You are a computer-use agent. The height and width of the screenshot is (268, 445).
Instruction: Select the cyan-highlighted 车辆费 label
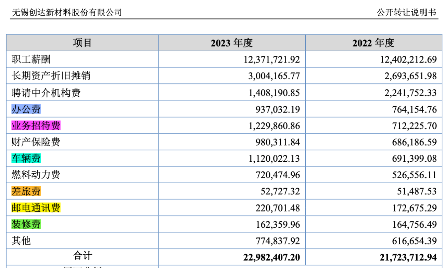click(x=26, y=159)
